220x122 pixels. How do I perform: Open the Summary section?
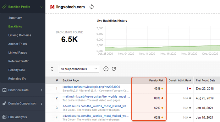coord(15,18)
